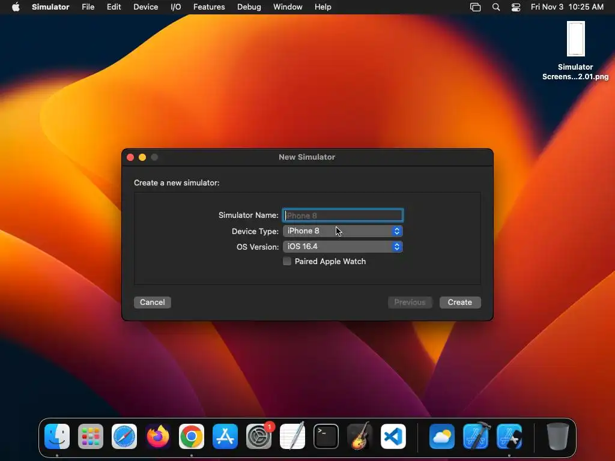This screenshot has height=461, width=615.
Task: Open the cloud weather app in Dock
Action: (x=442, y=436)
